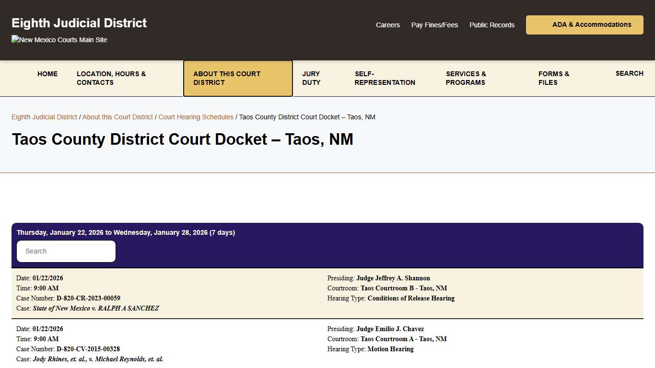This screenshot has height=368, width=655.
Task: Open the Careers page
Action: point(387,25)
